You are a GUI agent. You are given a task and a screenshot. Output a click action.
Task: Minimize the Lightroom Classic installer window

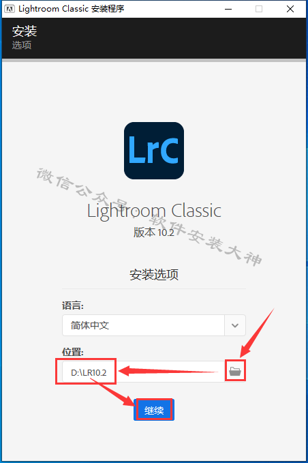[228, 9]
